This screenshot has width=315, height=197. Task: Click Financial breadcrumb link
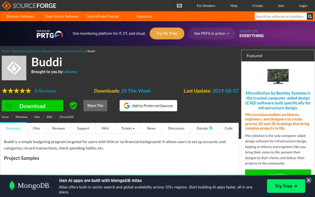pos(62,51)
